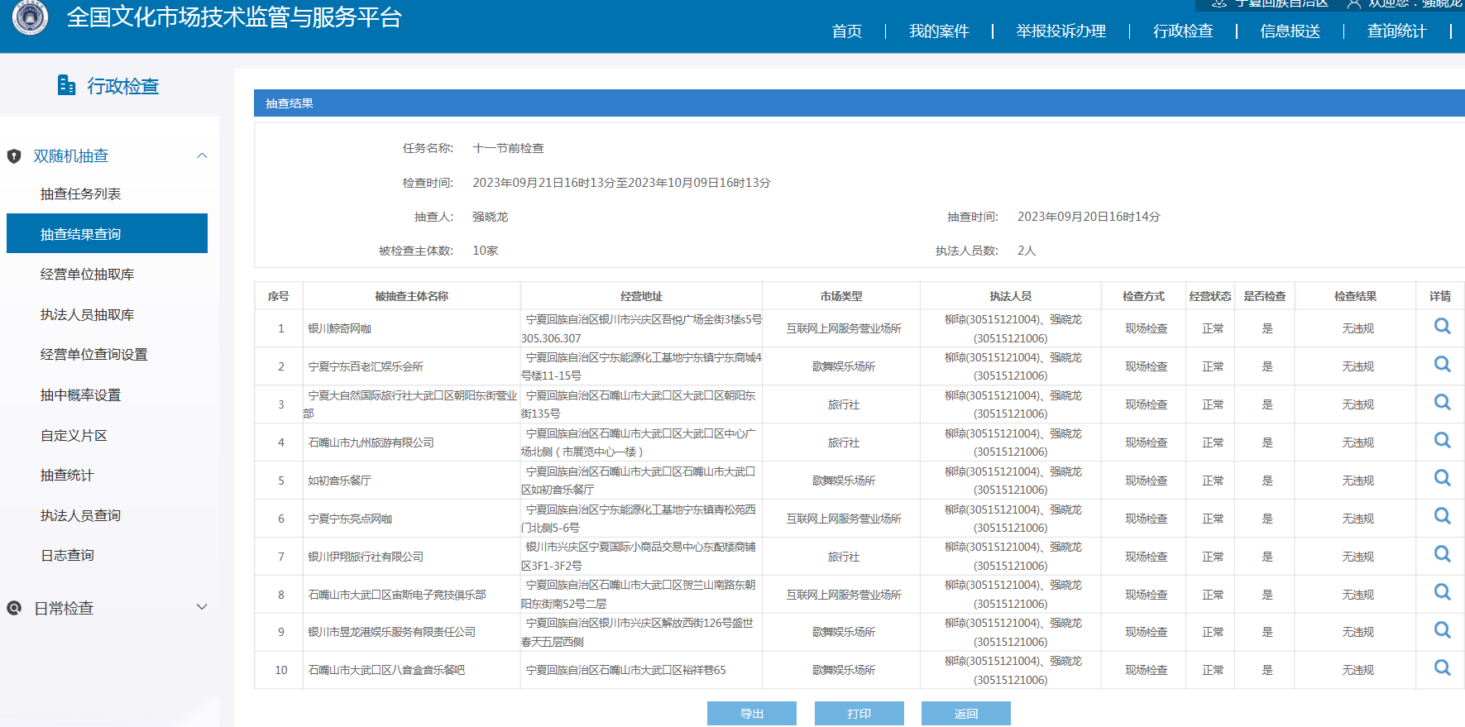Click the 打印 print button
Screen dimensions: 1465x727
coord(859,713)
